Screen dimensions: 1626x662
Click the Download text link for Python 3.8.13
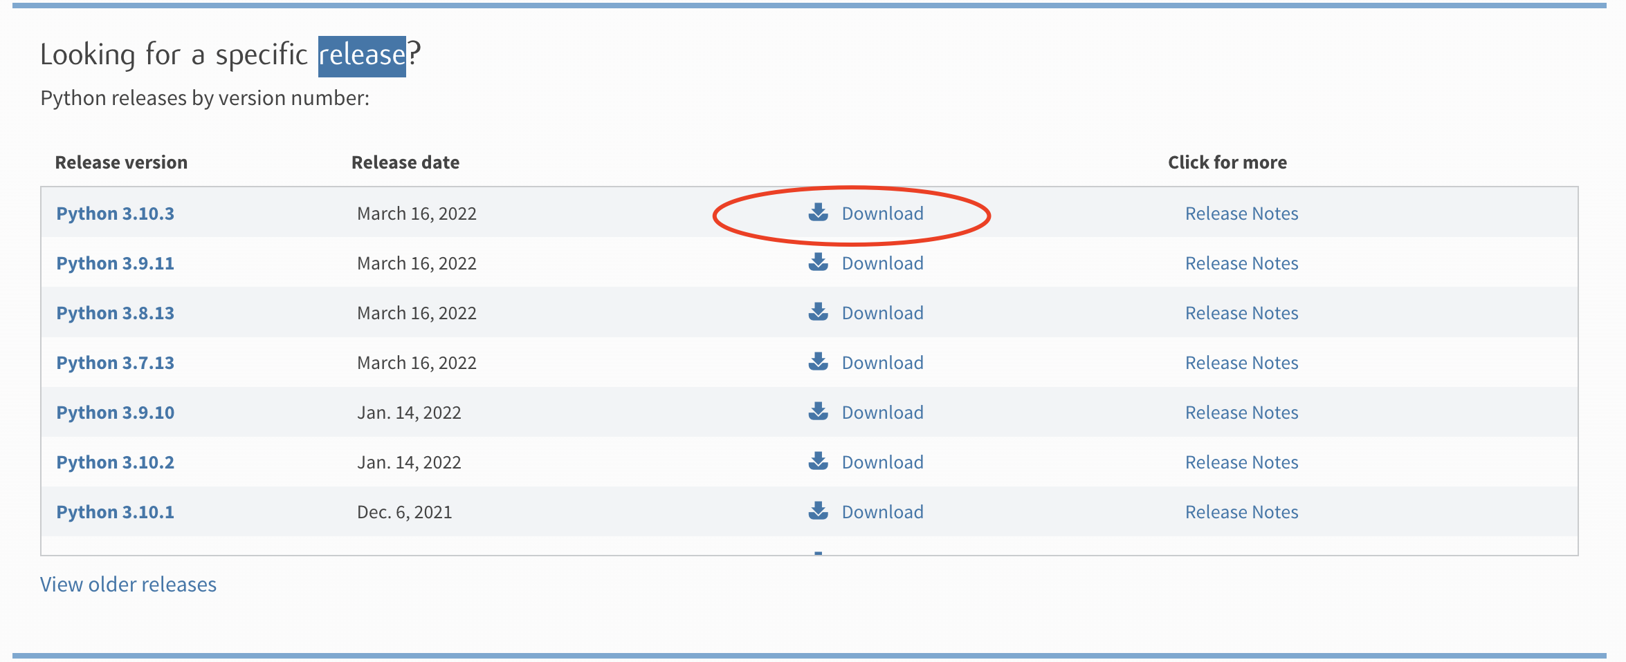[x=883, y=313]
